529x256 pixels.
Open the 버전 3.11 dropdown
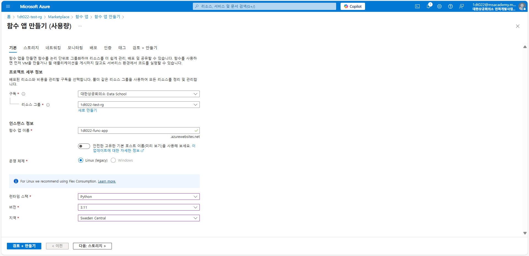point(139,207)
